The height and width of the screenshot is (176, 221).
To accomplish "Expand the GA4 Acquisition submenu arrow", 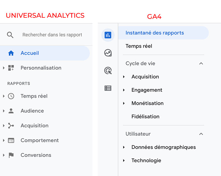I will coord(124,77).
